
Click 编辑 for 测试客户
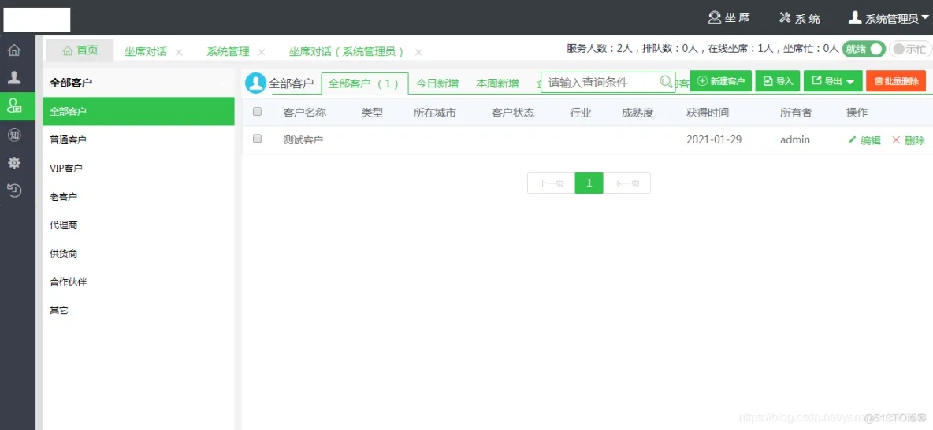pos(864,140)
